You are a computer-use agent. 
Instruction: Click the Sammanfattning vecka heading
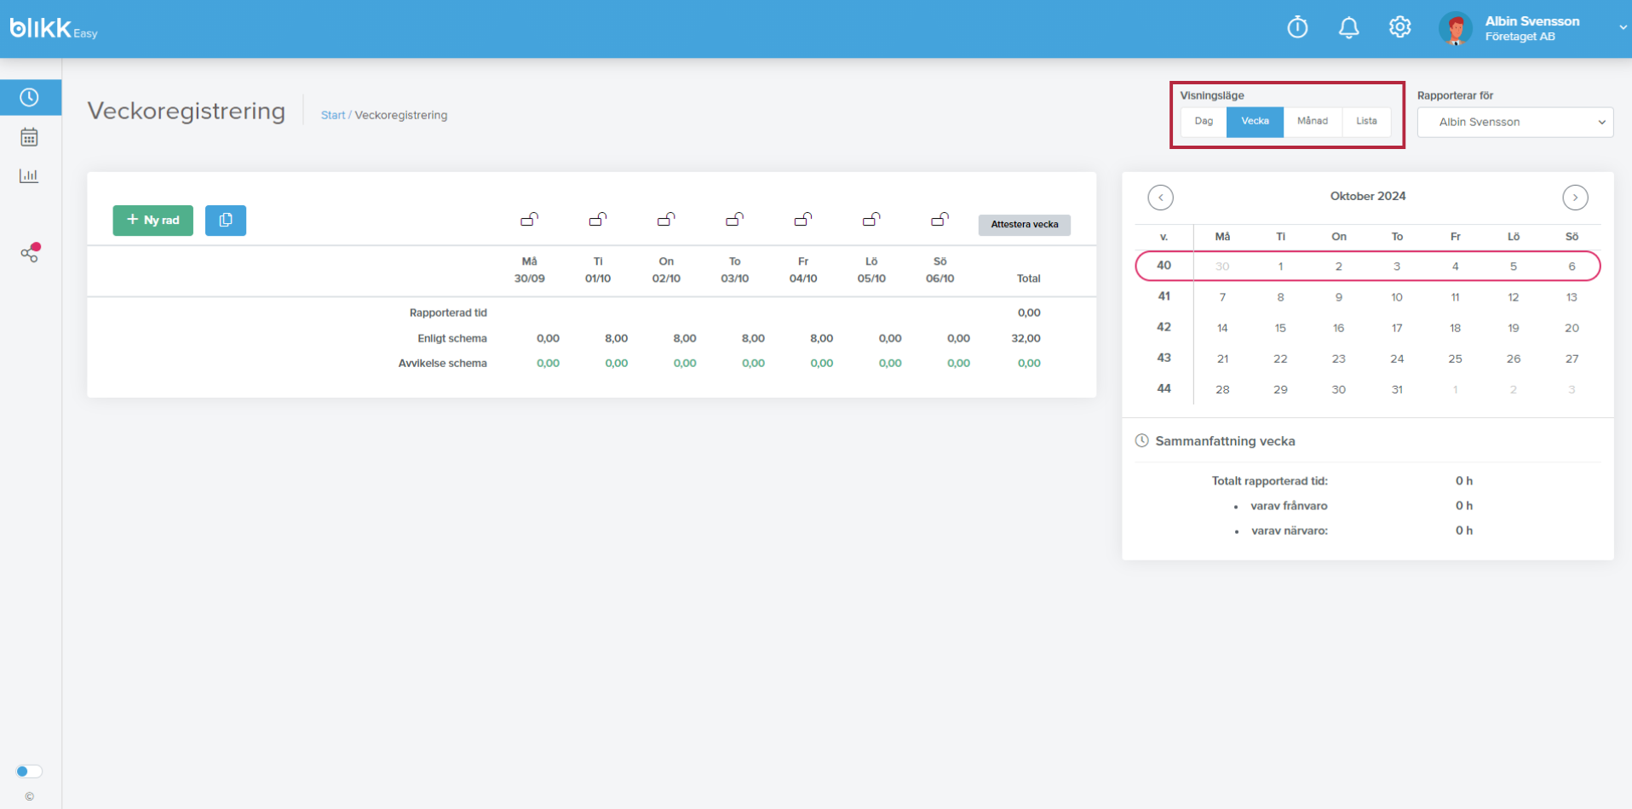1225,441
